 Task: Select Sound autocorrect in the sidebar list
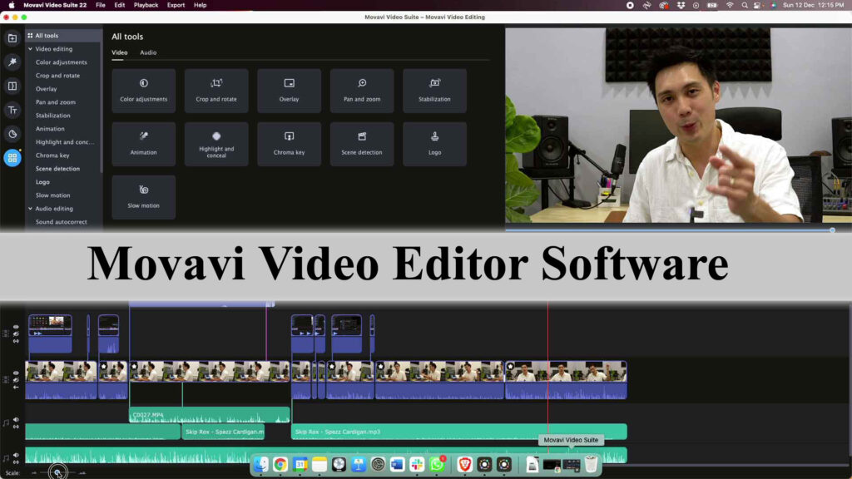[61, 222]
